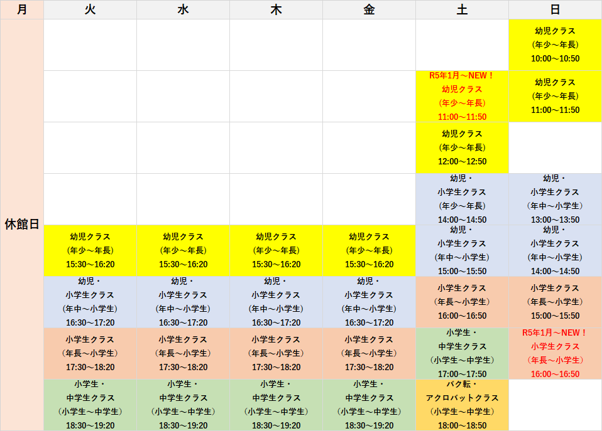Select Tuesday 15:30～16:20 幼児クラス cell
The image size is (602, 431).
coord(90,250)
